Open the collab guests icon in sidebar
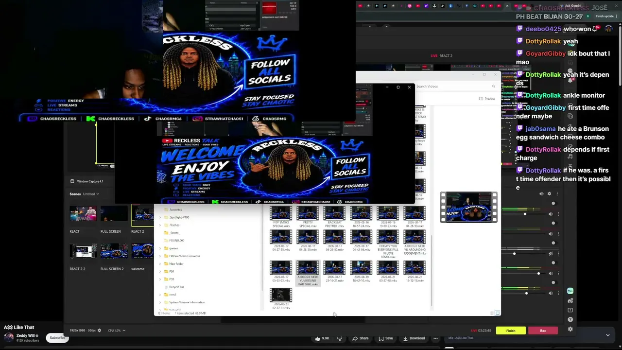The height and width of the screenshot is (350, 622). pyautogui.click(x=570, y=300)
